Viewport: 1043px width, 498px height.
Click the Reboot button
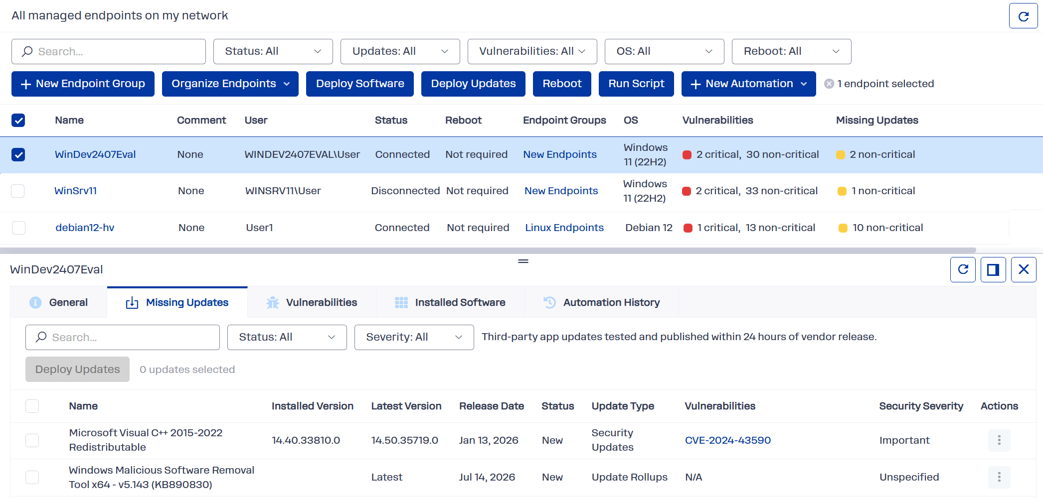(562, 84)
